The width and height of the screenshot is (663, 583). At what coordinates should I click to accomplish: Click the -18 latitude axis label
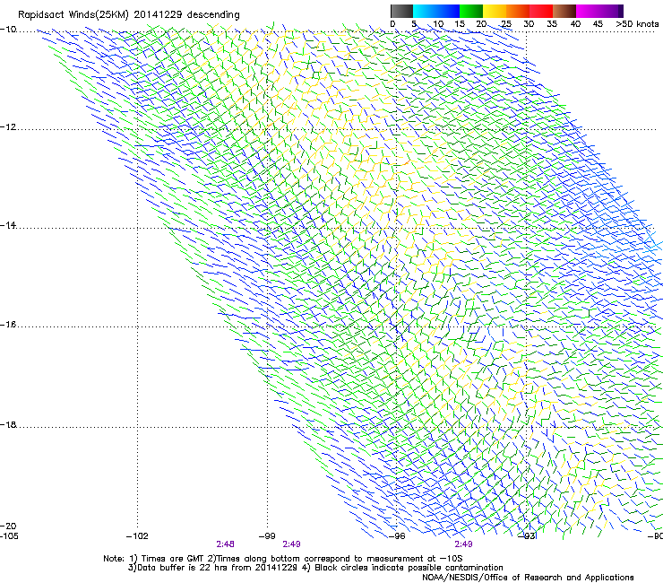tap(8, 424)
